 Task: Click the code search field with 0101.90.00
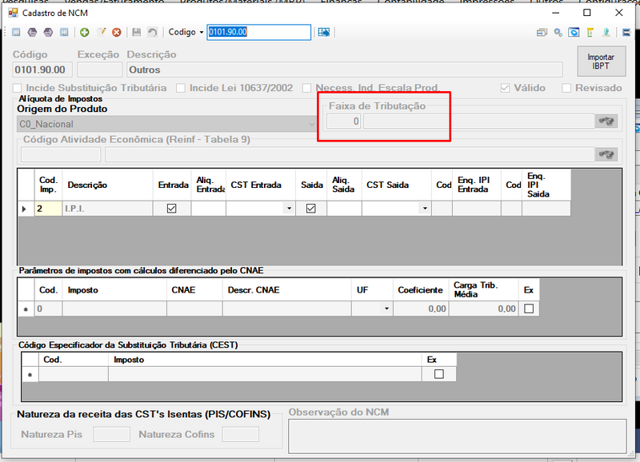[258, 32]
